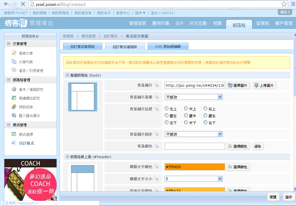The width and height of the screenshot is (296, 206).
Task: Switch to 自訂樣式進階版 tab
Action: [125, 47]
